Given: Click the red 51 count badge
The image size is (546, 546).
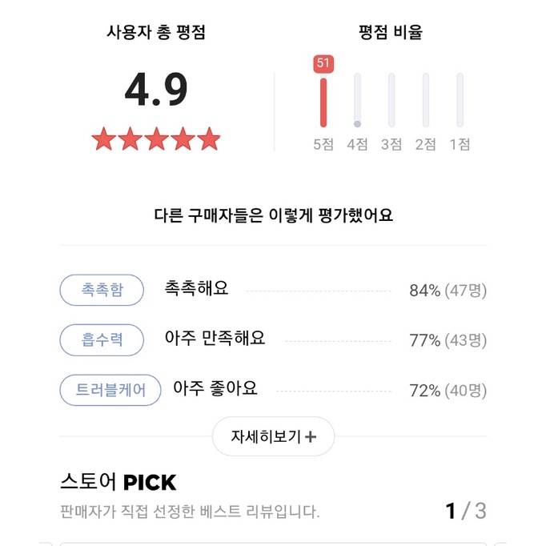Looking at the screenshot, I should [x=323, y=63].
